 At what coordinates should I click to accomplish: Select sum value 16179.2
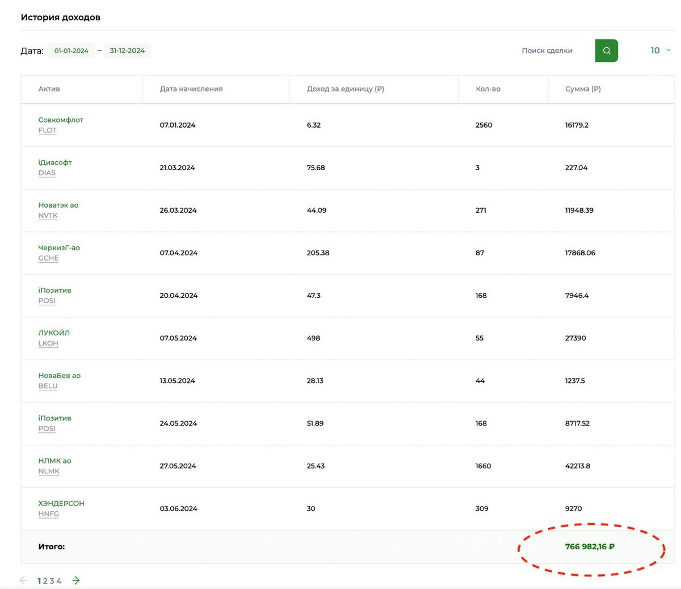577,125
